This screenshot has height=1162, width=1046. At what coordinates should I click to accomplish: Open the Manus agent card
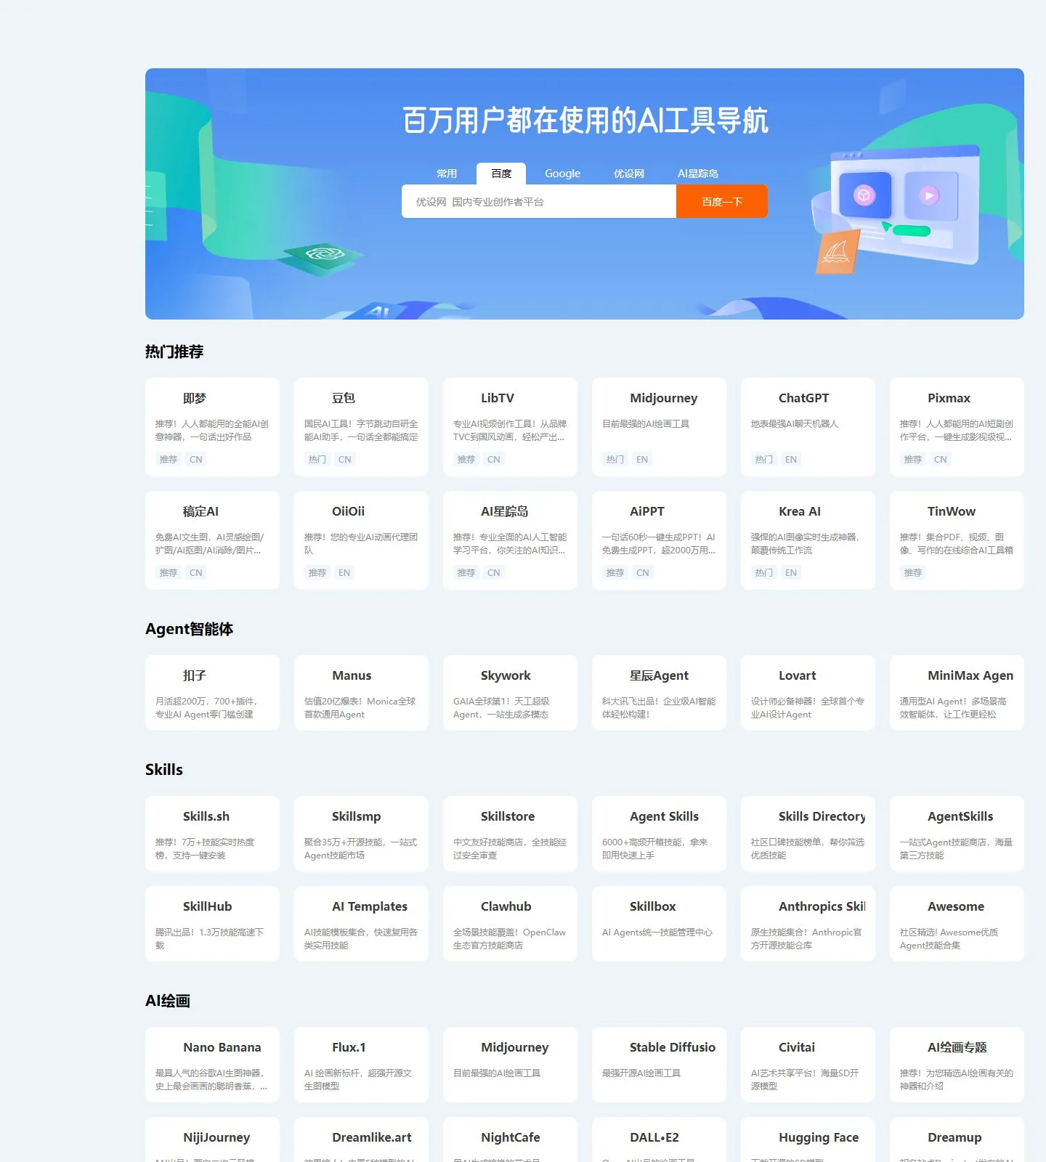(x=361, y=693)
